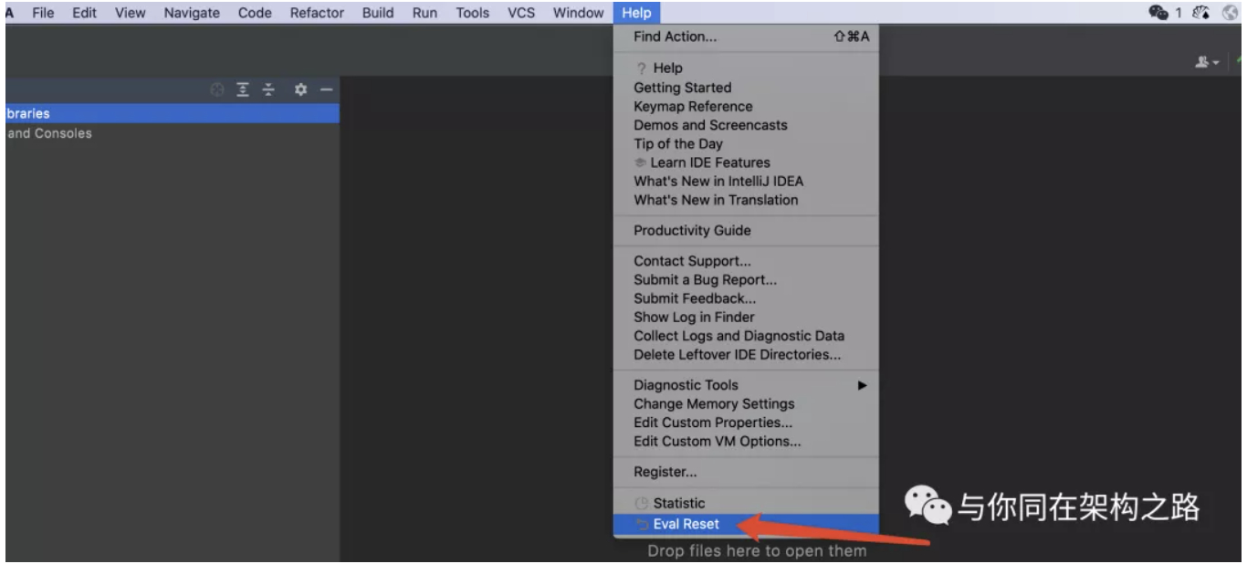Viewport: 1247px width, 564px height.
Task: Select Eval Reset menu entry
Action: 686,524
